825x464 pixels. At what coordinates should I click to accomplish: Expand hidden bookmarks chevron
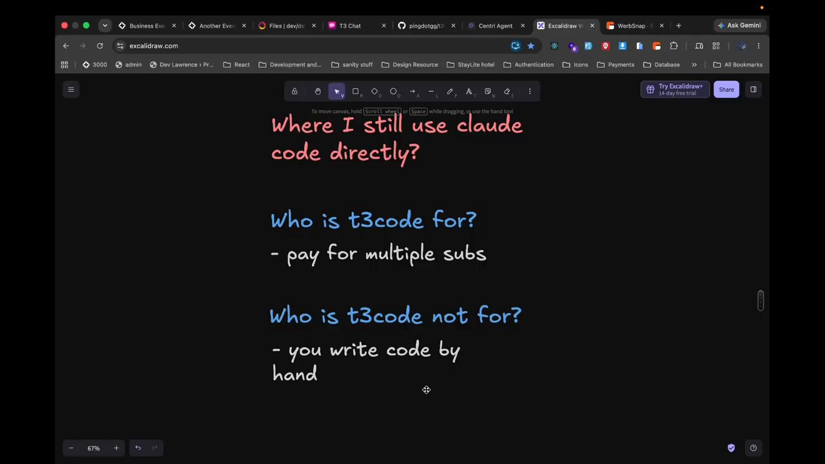(x=694, y=64)
